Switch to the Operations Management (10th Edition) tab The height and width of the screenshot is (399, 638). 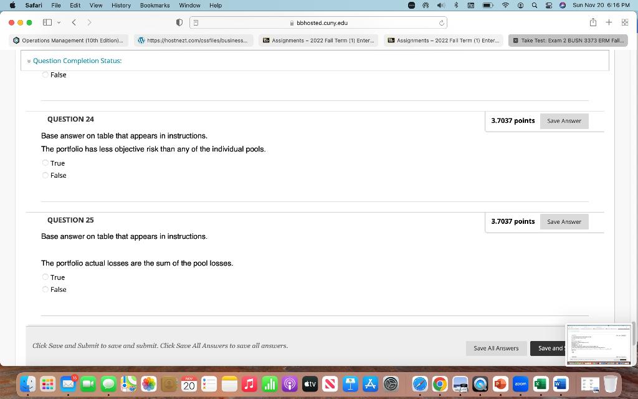pos(69,41)
